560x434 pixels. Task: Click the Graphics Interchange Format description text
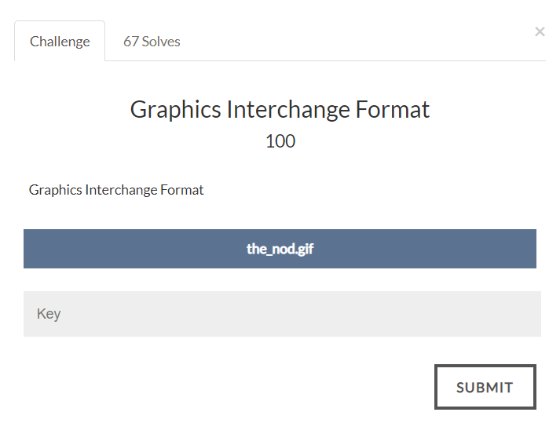116,190
